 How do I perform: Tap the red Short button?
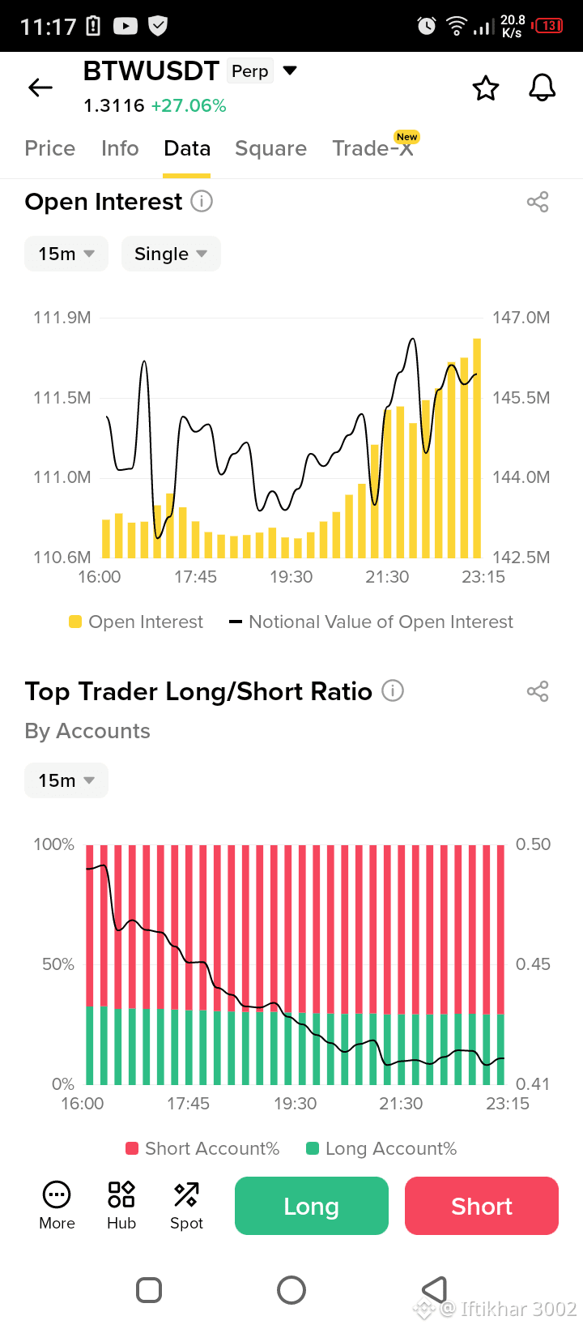[482, 1206]
